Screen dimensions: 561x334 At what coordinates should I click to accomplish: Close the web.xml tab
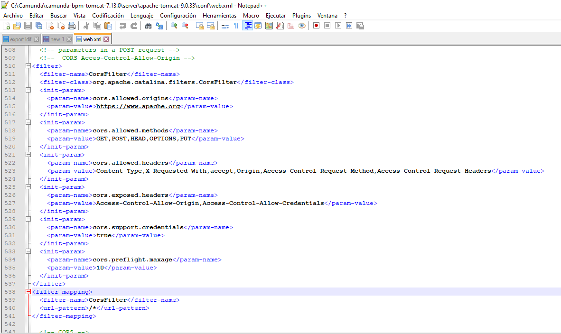click(x=106, y=39)
